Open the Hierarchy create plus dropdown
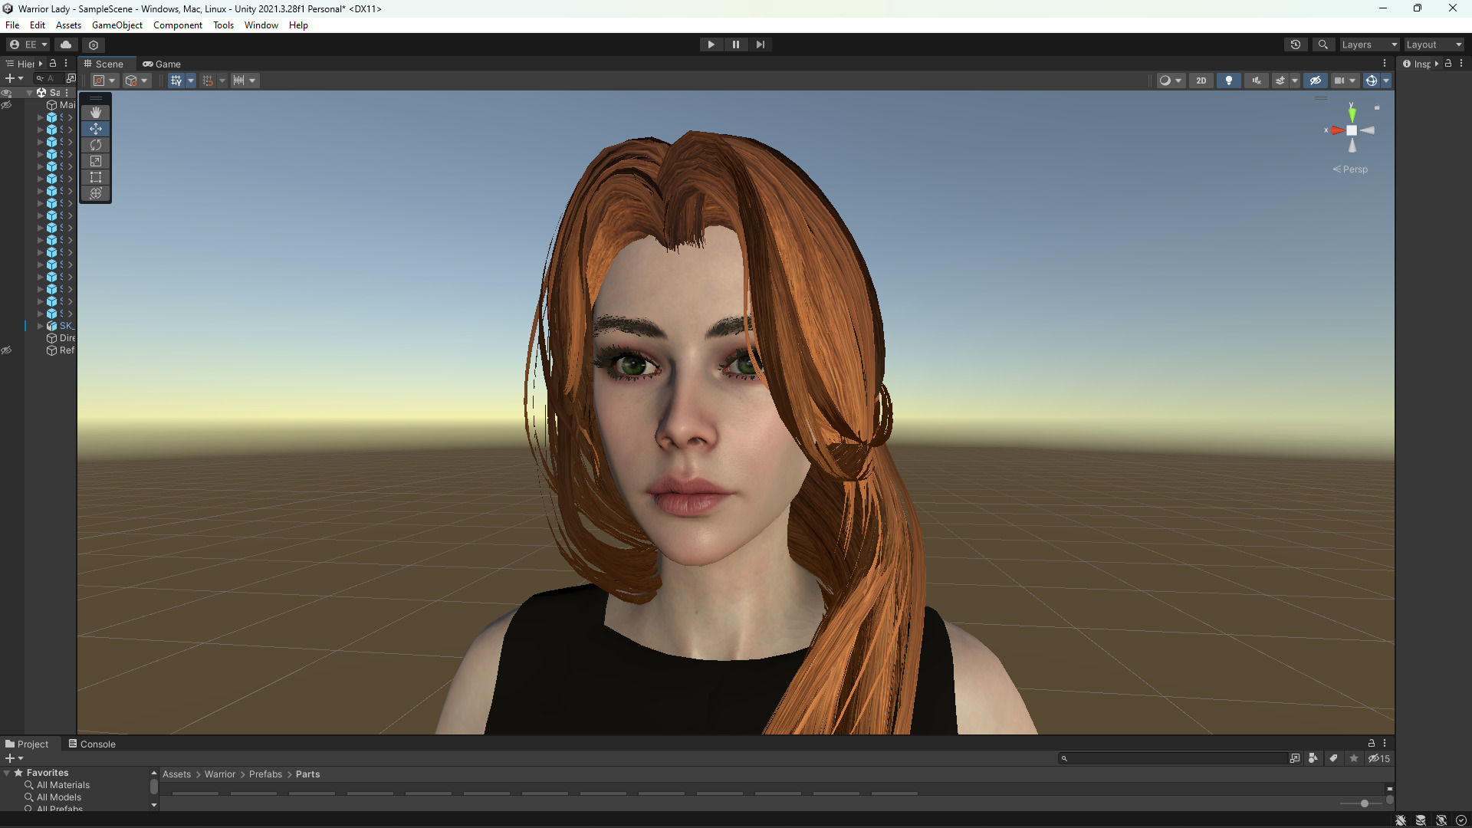 (15, 78)
